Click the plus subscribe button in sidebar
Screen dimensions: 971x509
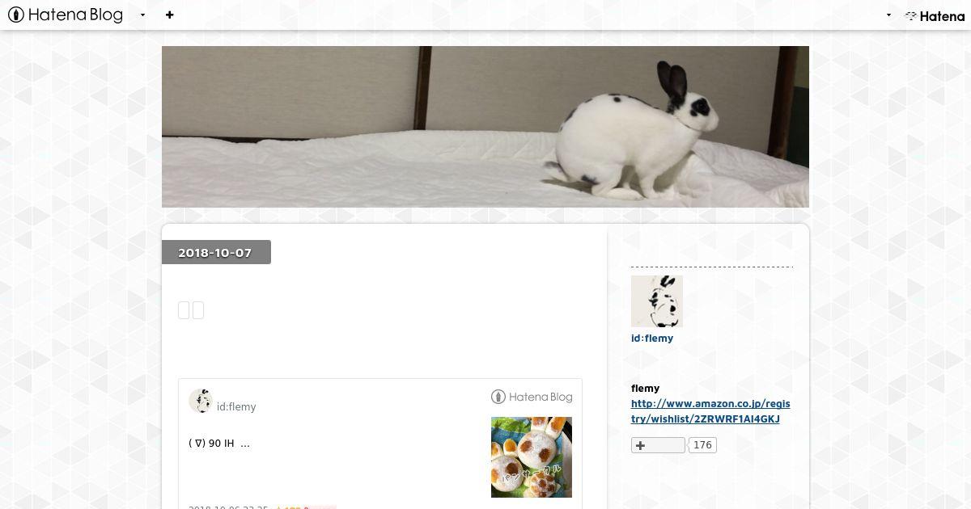658,445
